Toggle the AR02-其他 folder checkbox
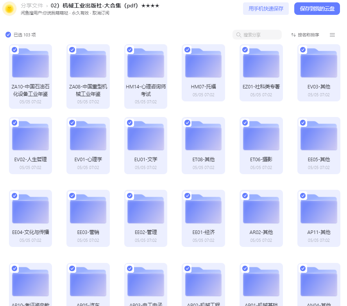This screenshot has width=347, height=306. pos(245,195)
